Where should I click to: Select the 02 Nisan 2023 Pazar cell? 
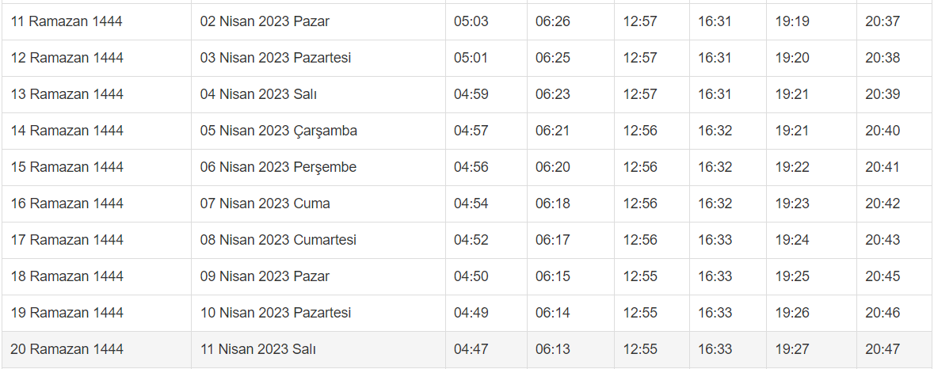click(265, 21)
